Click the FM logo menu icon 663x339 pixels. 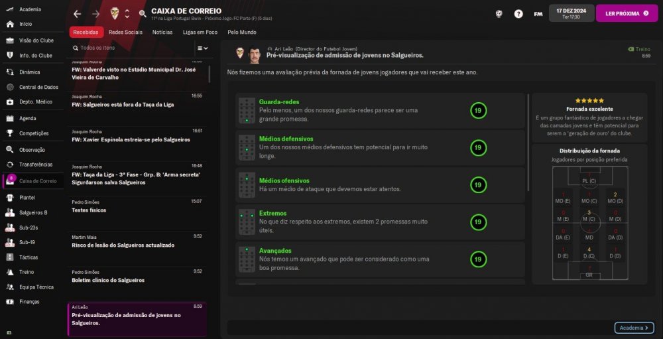538,14
